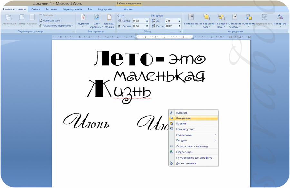Open the Ориентация orientation icon
Screen dimensions: 290x188
[9, 18]
